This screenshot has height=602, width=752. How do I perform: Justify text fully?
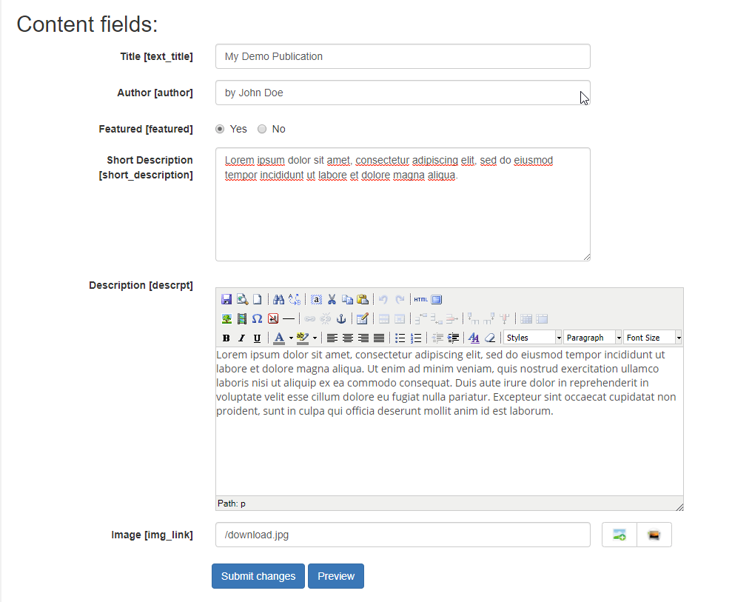pos(379,338)
